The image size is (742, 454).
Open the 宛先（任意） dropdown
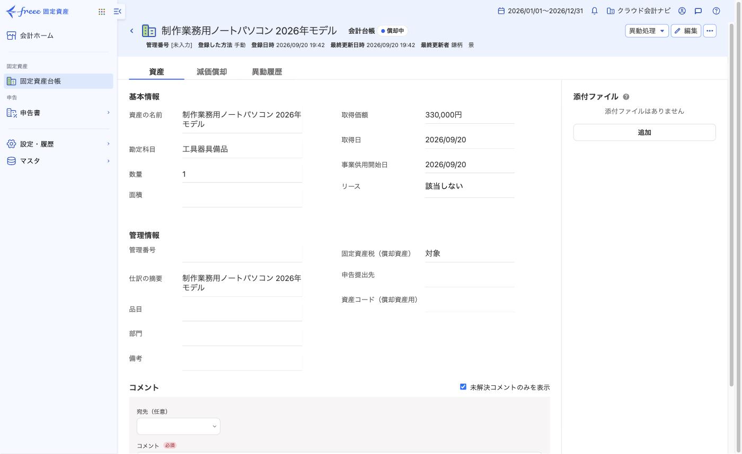click(179, 426)
